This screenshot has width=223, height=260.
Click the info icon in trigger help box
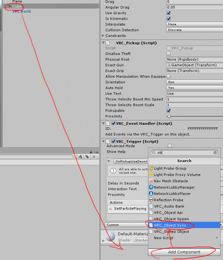click(x=113, y=171)
